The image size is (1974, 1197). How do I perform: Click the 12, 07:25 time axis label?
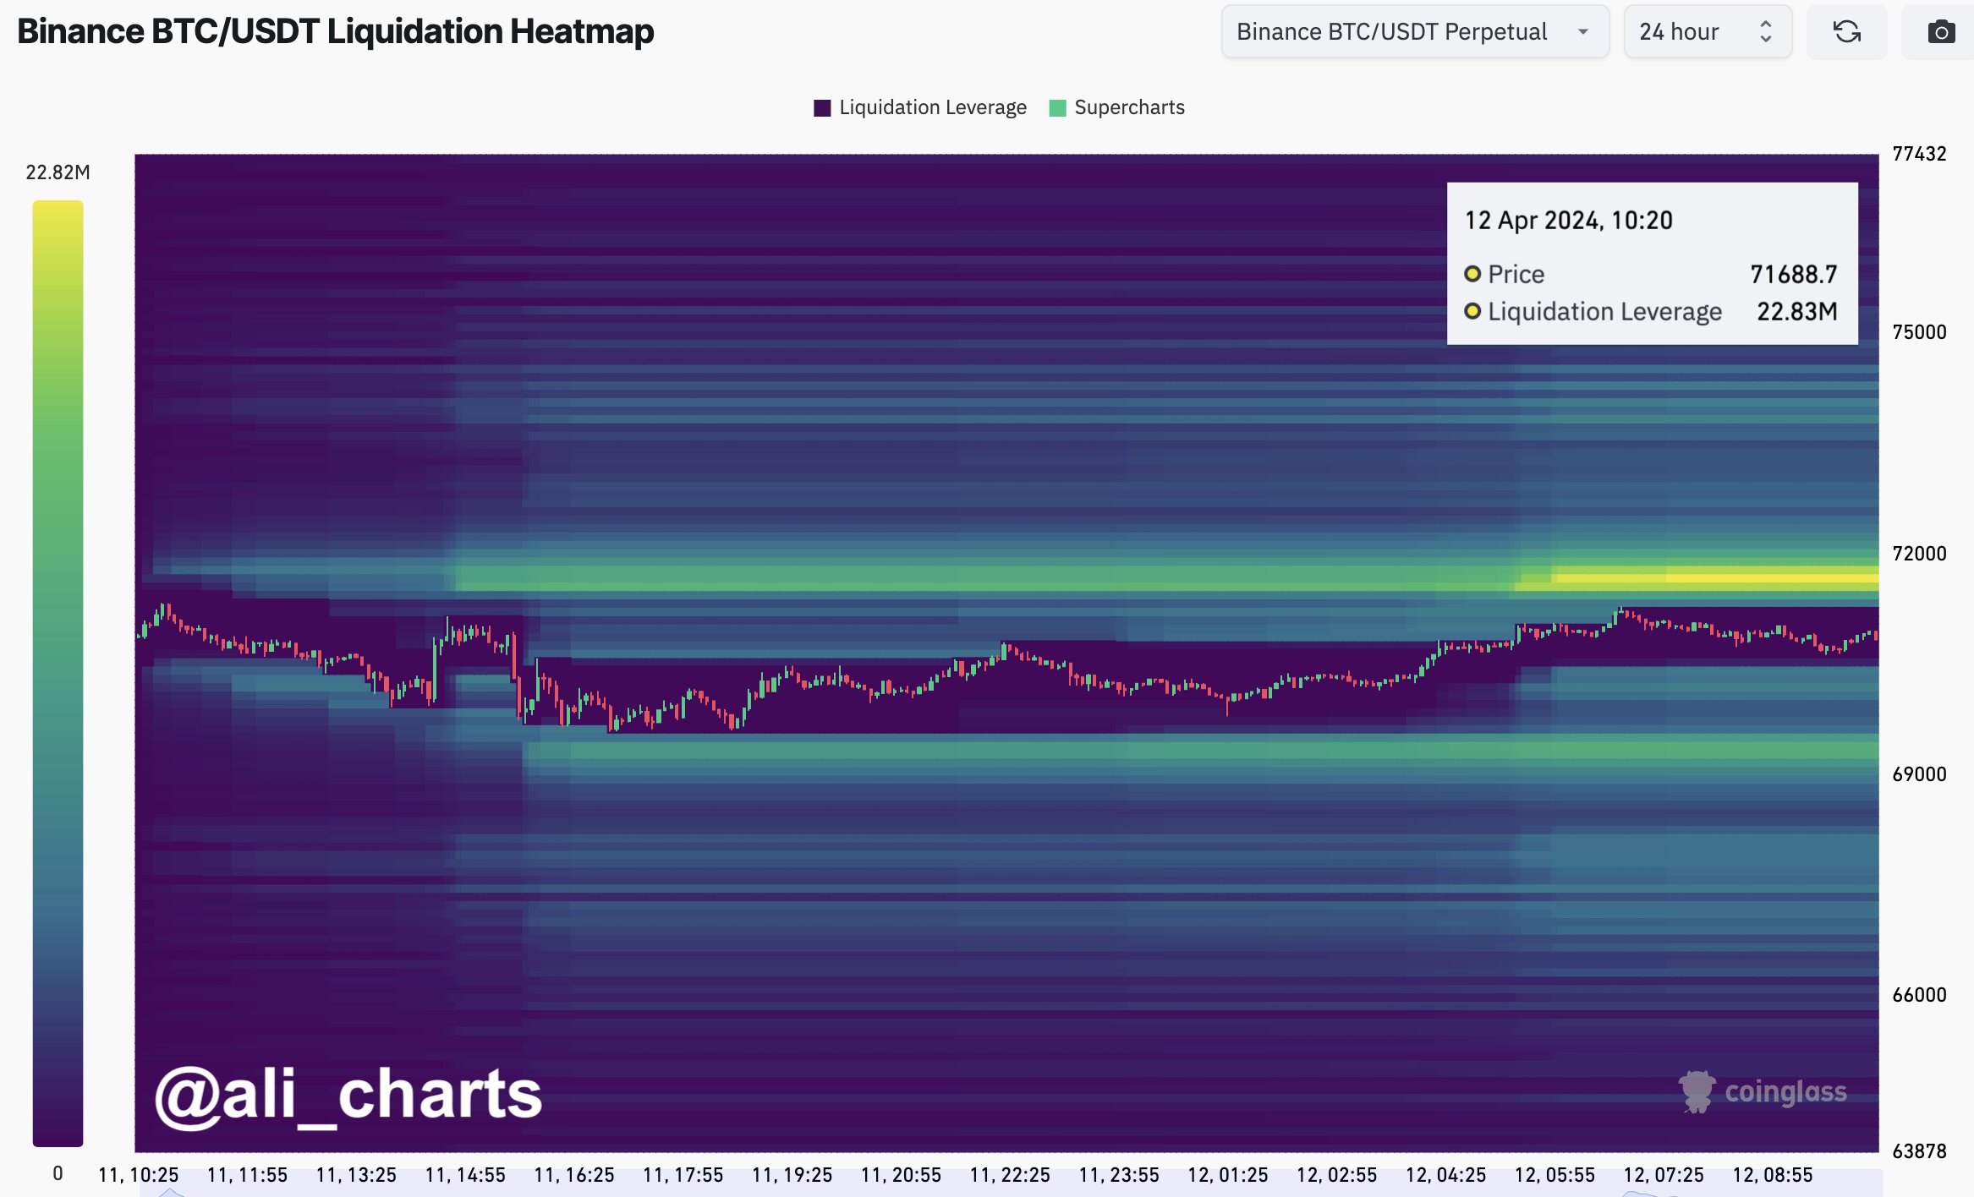pos(1664,1175)
